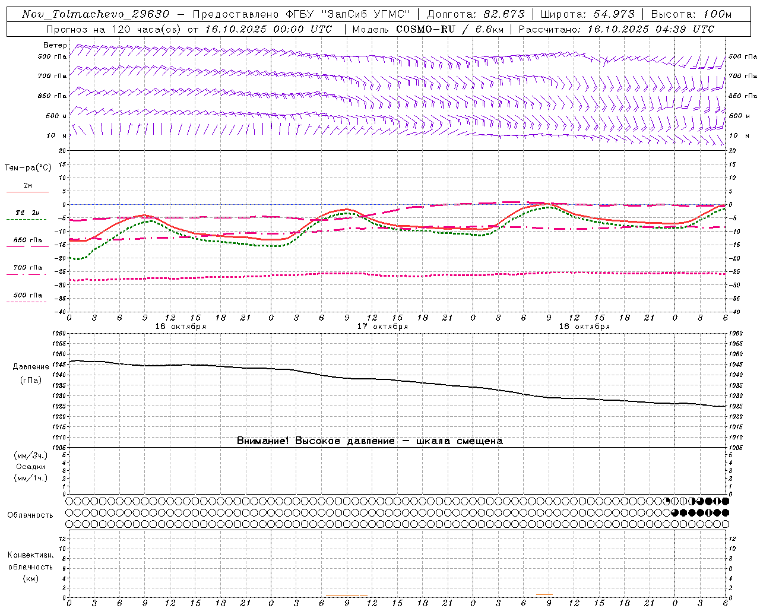This screenshot has width=760, height=608.
Task: Click the forecast start time 16.10.2025 00:00 UTC
Action: [x=269, y=29]
